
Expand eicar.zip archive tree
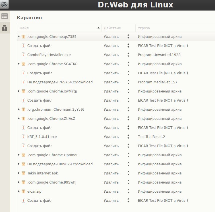pyautogui.click(x=19, y=191)
